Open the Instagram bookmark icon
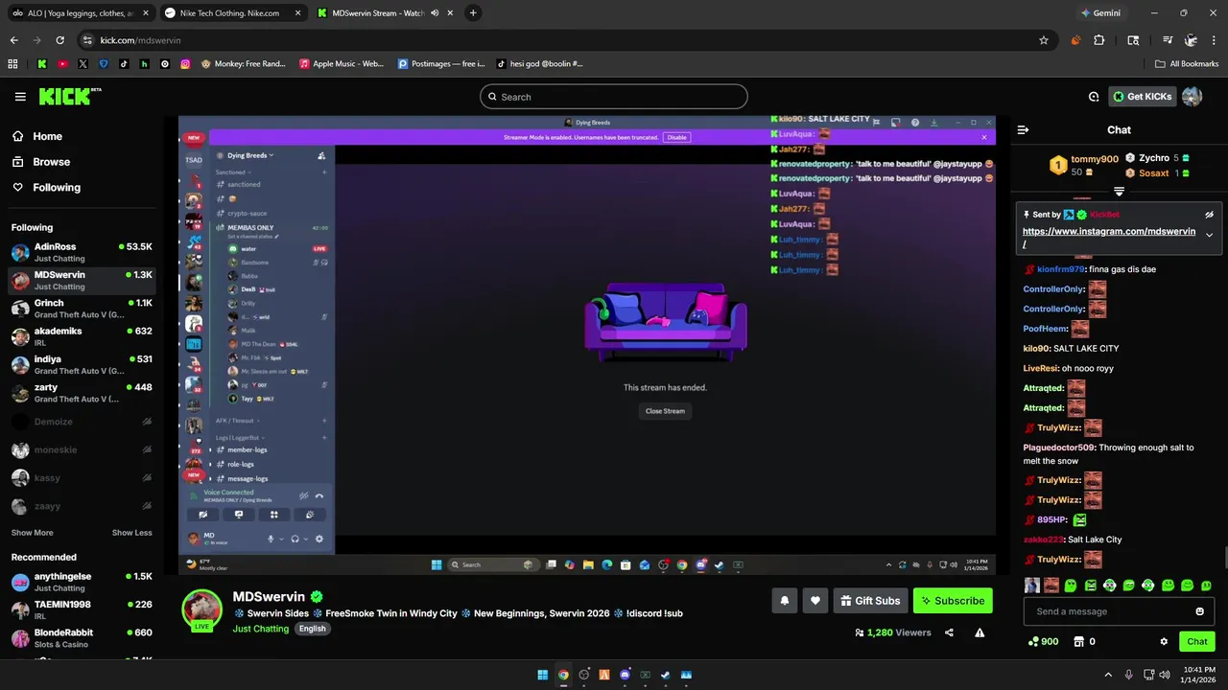This screenshot has width=1228, height=690. point(185,64)
